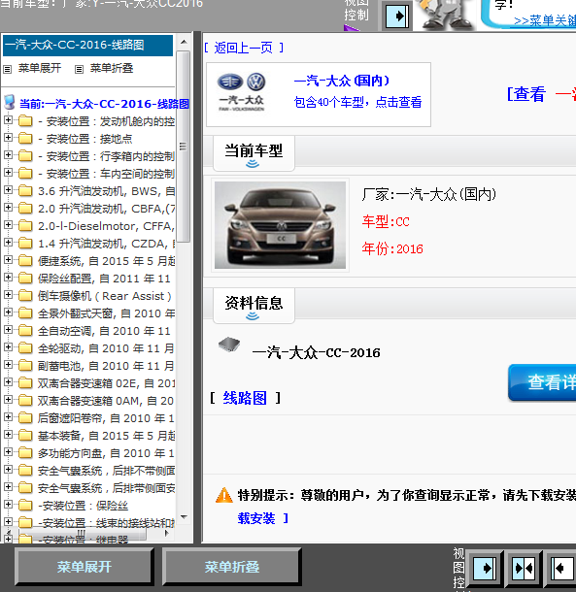The width and height of the screenshot is (576, 592).
Task: Click the CC 2016 car photo thumbnail
Action: (x=280, y=225)
